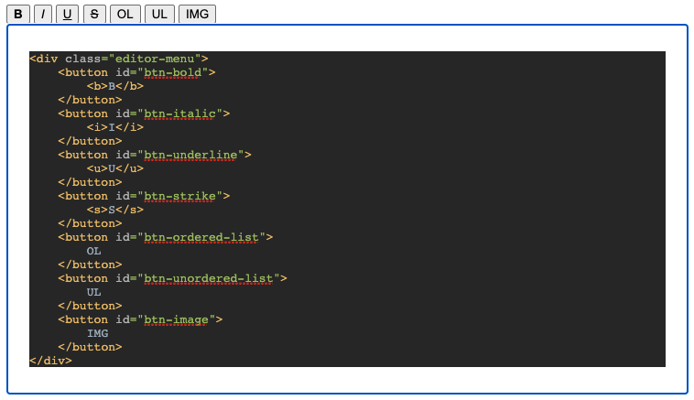Click the closing '</div>' tag
The image size is (694, 400).
51,361
